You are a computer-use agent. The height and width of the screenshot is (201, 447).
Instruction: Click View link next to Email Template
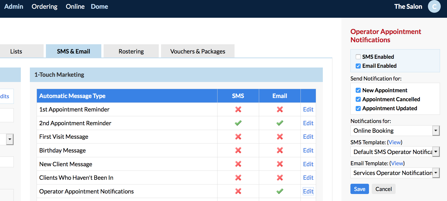[397, 163]
